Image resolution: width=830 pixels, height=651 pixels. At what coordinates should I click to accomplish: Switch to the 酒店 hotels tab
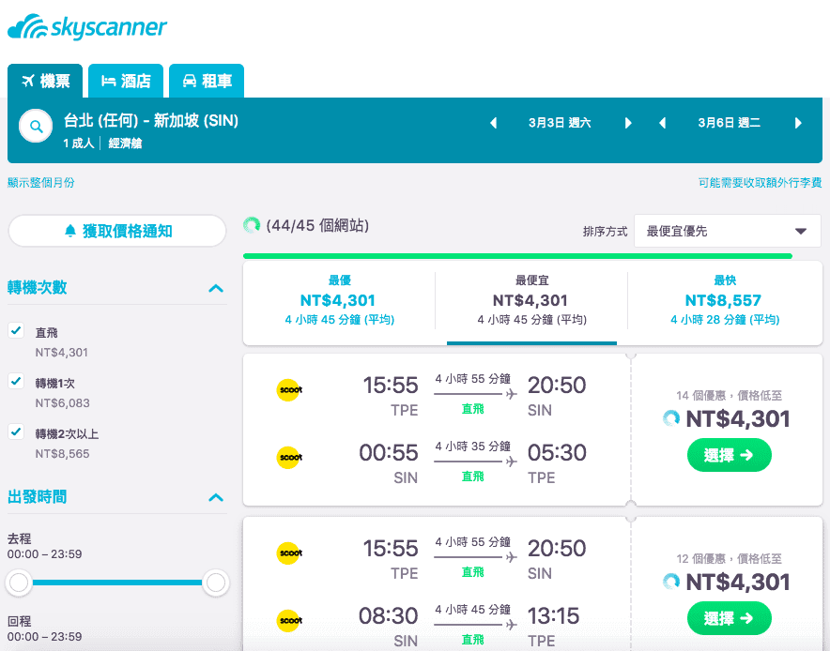tap(126, 81)
